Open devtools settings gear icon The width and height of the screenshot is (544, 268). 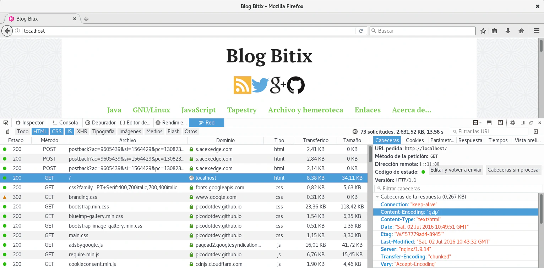(512, 123)
